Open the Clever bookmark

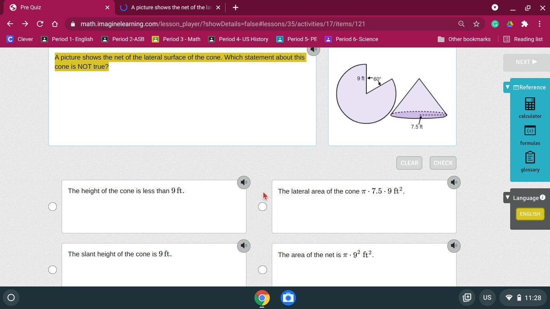[x=20, y=39]
